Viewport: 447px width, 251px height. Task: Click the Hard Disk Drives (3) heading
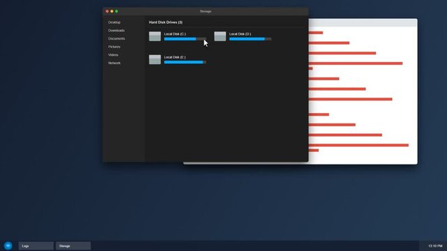(166, 22)
